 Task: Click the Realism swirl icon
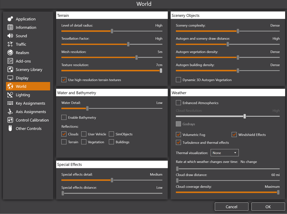click(10, 53)
